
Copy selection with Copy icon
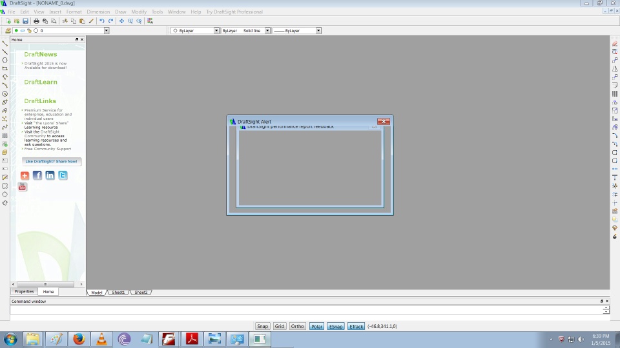(x=74, y=21)
